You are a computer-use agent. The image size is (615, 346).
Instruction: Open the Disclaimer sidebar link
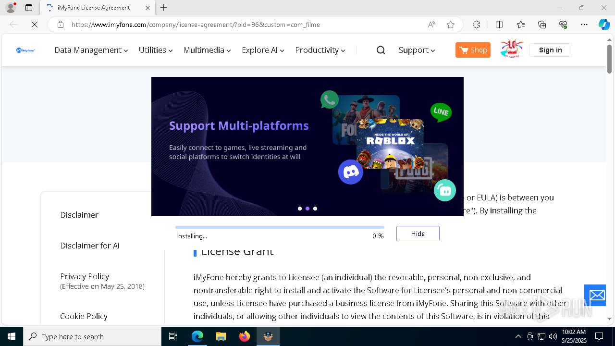79,215
